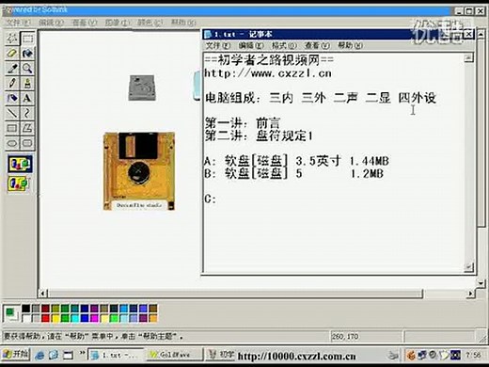Open Notepad's 帮助(H) menu
Viewport: 489px width, 367px height.
(x=350, y=45)
